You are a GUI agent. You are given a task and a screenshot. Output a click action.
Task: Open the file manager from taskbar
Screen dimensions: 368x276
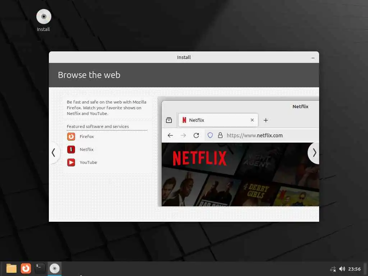pos(11,268)
